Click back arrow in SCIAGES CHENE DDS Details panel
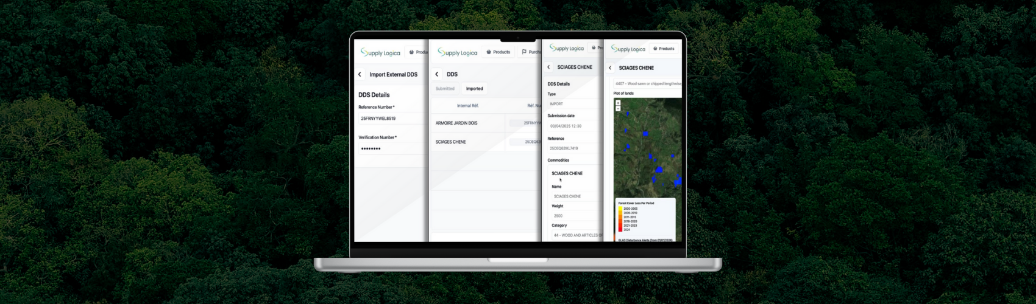1036x304 pixels. pyautogui.click(x=548, y=67)
